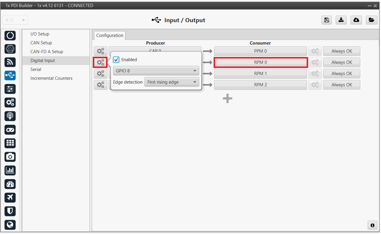Expand the Edge detection dropdown
The image size is (381, 234).
(172, 82)
